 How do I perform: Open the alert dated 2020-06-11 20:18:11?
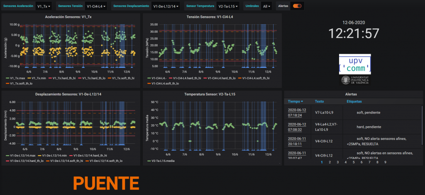297,141
